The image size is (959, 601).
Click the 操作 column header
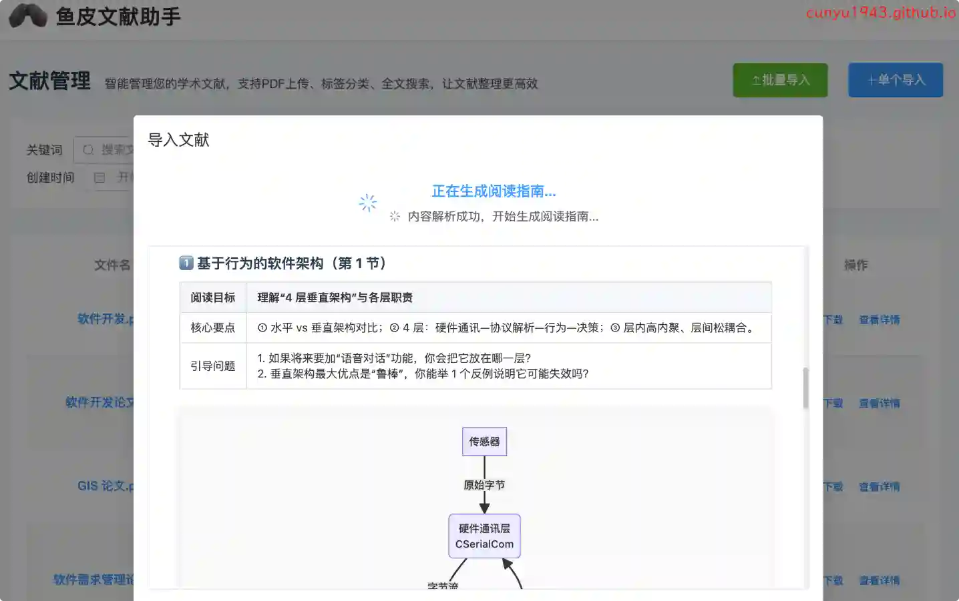855,265
